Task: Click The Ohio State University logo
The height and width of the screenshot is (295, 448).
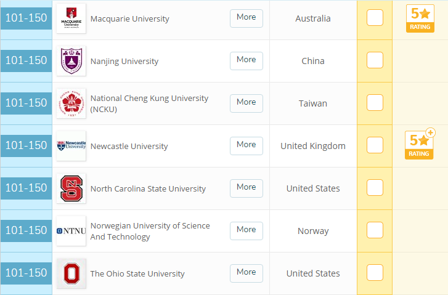Action: click(71, 273)
